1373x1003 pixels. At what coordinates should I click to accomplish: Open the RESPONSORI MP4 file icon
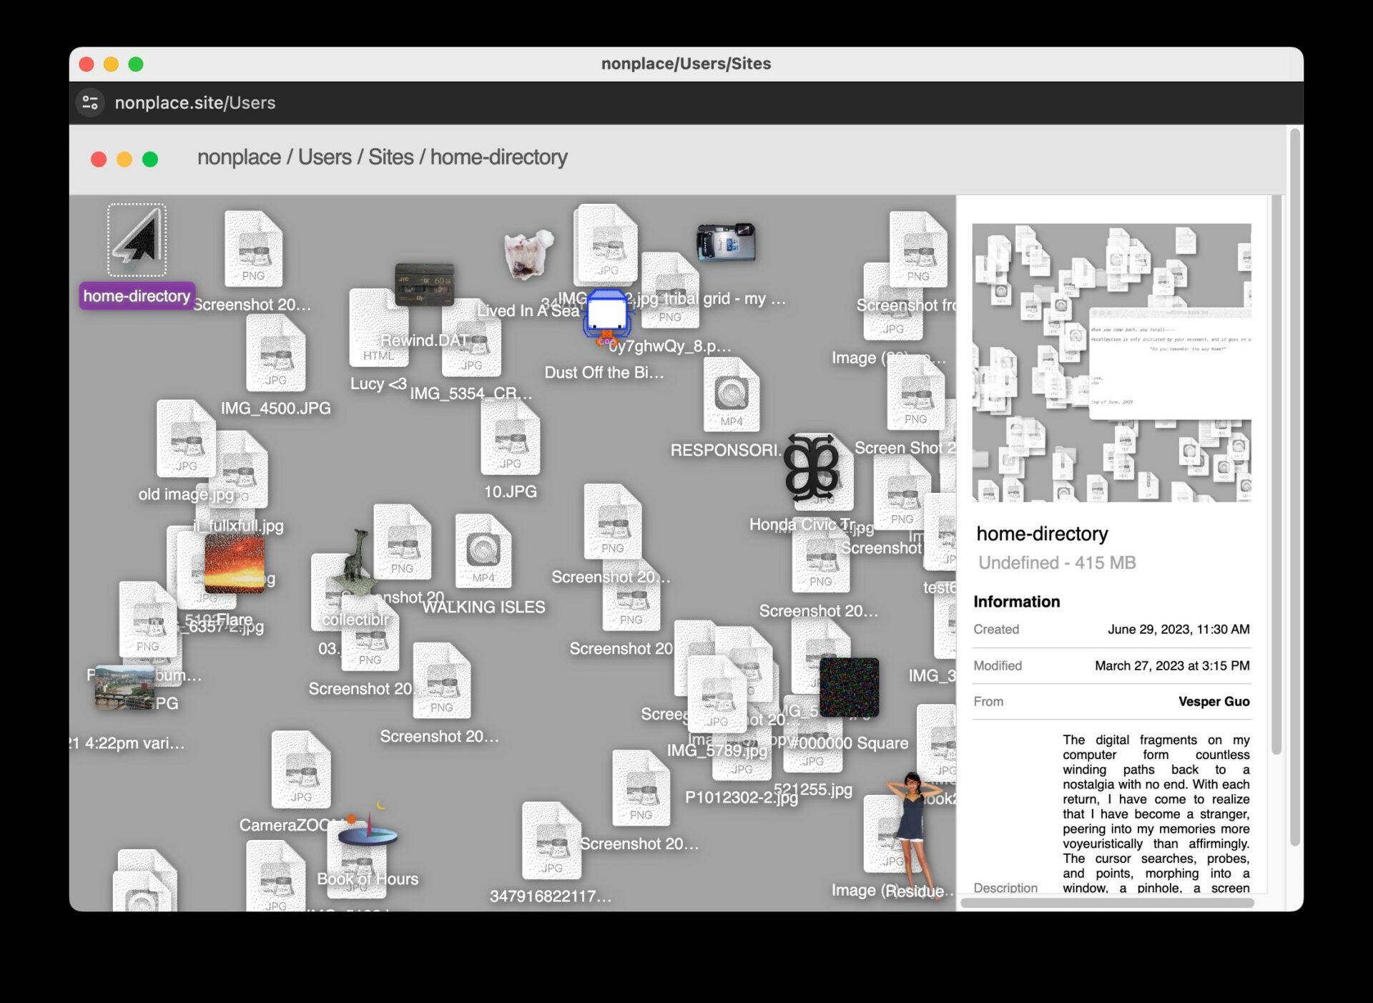731,394
